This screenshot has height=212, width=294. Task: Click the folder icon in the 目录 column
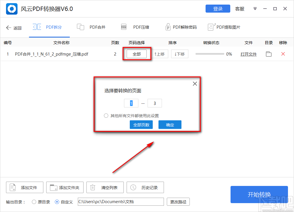tap(268, 54)
